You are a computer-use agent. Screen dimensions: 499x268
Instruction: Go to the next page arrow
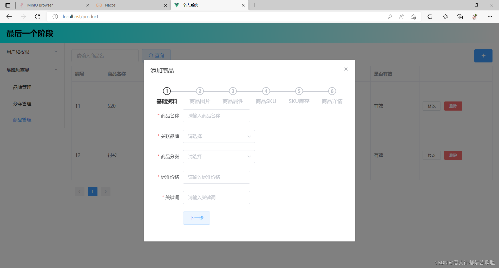106,192
